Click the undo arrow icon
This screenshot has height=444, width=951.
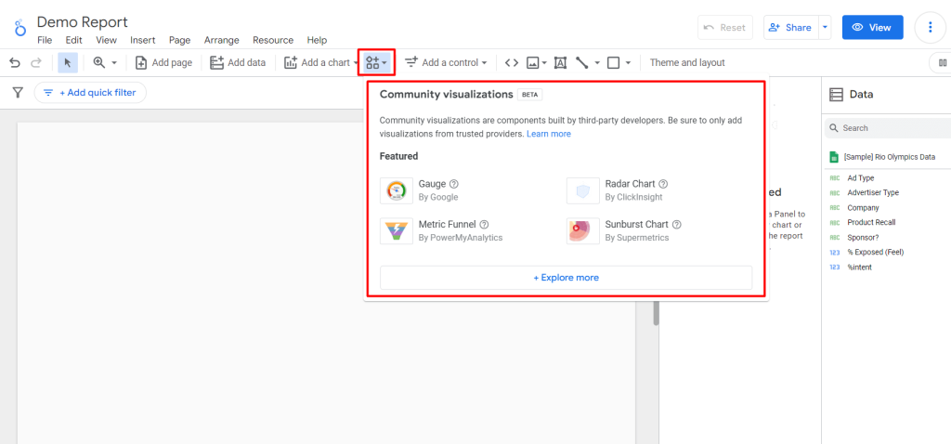coord(15,62)
